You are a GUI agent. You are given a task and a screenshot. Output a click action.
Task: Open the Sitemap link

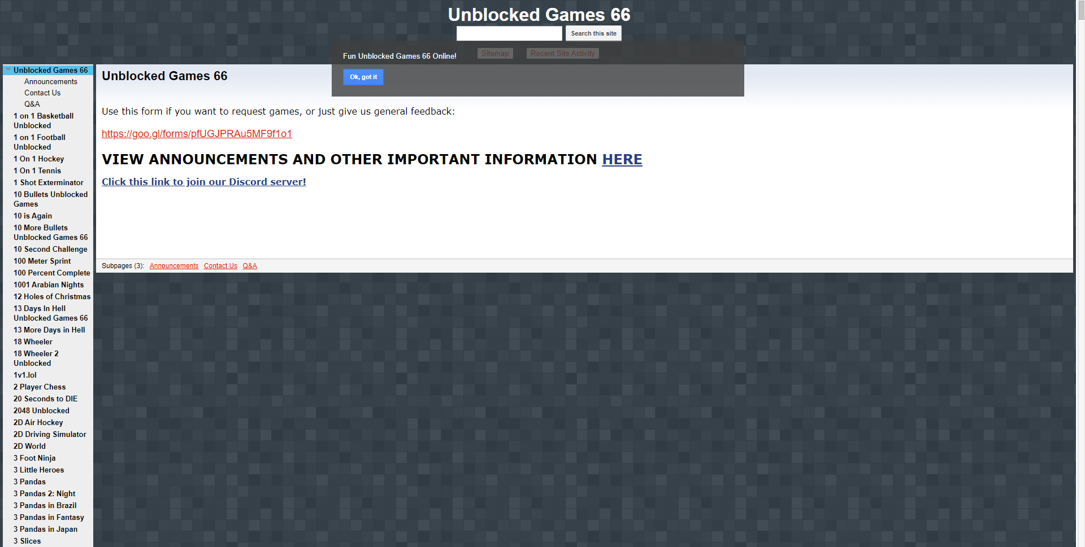495,54
